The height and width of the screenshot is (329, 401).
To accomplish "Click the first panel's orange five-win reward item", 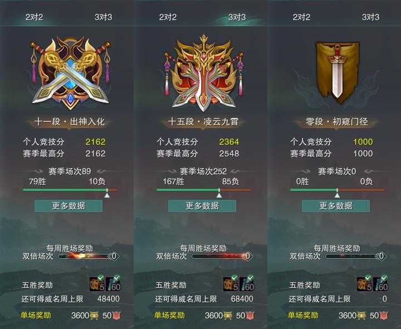I will 97,284.
